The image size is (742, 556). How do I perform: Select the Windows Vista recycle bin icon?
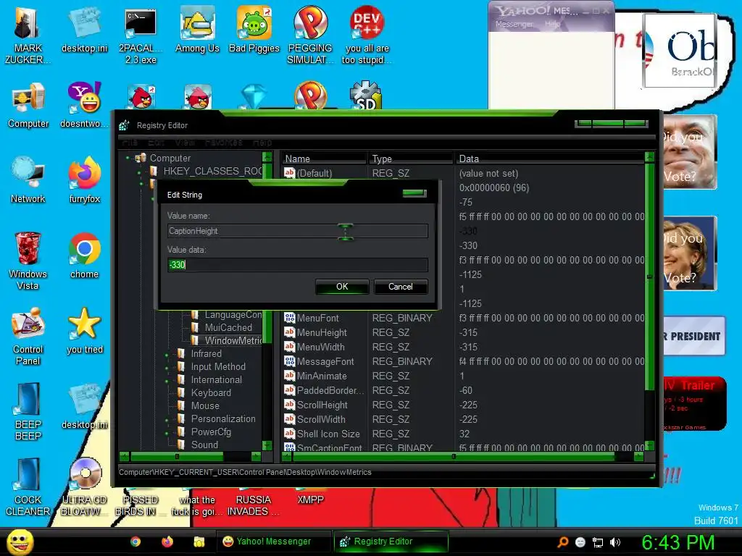point(28,261)
